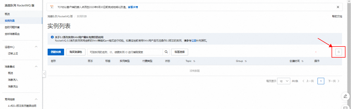Click the 标签选择 button
Screen dimensions: 351x109
(x=180, y=52)
